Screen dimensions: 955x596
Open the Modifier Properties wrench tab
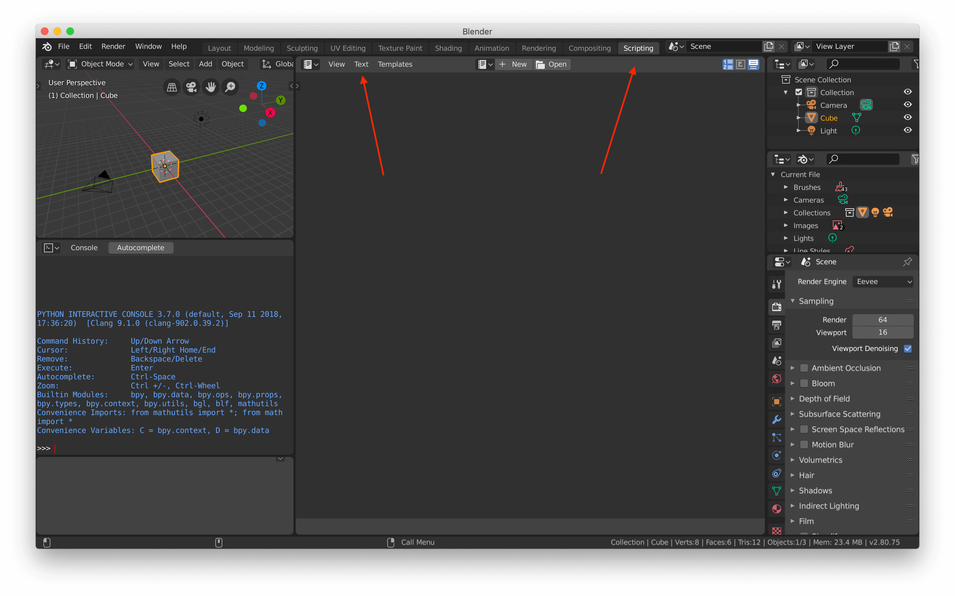pos(776,420)
